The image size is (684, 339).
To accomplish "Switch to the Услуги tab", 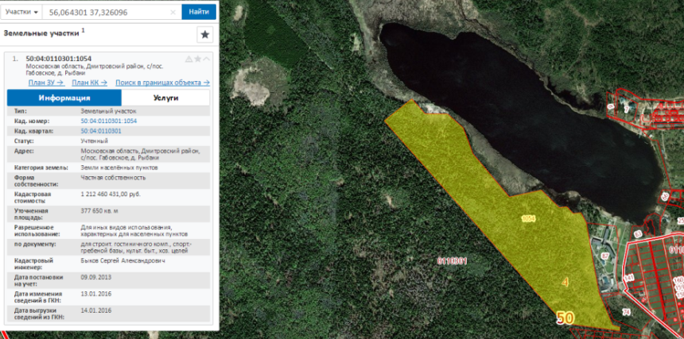I will 165,98.
